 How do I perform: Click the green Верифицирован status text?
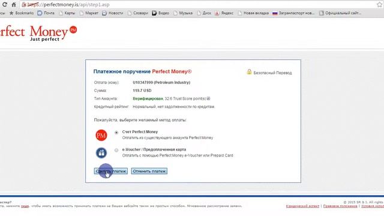coord(148,98)
